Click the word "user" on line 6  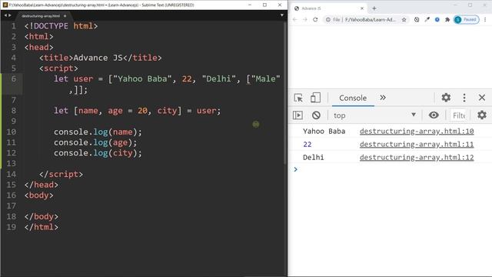coord(83,78)
